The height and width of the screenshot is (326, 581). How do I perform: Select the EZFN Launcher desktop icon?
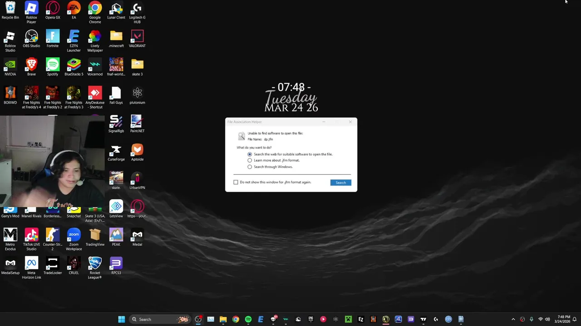click(x=74, y=41)
